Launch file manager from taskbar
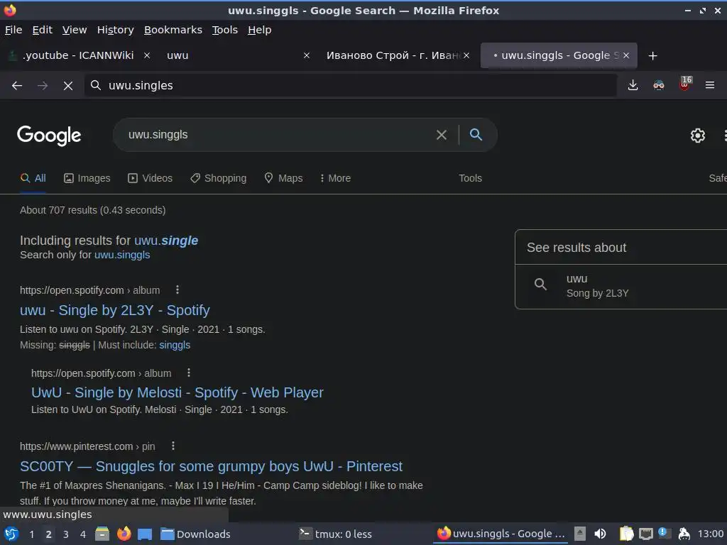This screenshot has height=545, width=727. 102,534
